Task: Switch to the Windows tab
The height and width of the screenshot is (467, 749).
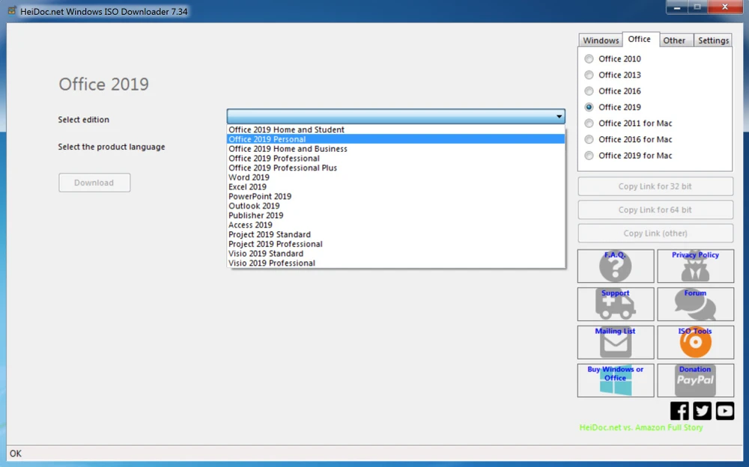Action: coord(601,40)
